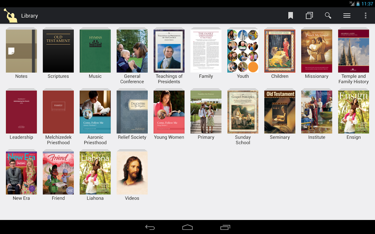Open the Missionary Preach My Gospel cover
This screenshot has width=375, height=234.
coord(317,51)
